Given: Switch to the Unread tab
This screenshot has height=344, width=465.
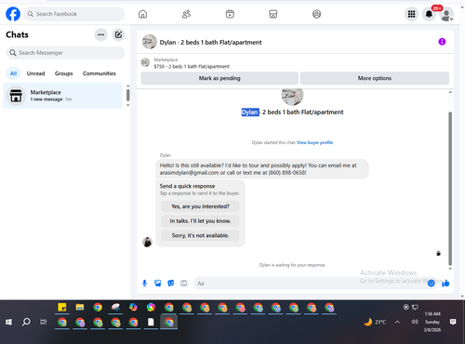Looking at the screenshot, I should click(x=35, y=73).
